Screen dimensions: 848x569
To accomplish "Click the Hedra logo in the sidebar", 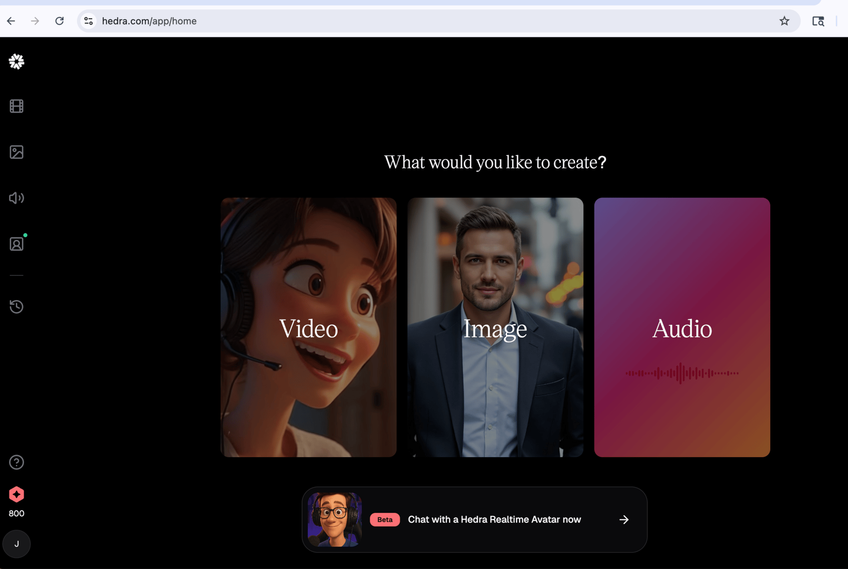I will (16, 61).
